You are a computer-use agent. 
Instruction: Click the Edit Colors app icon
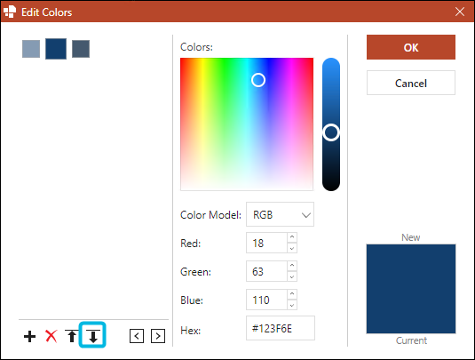10,12
